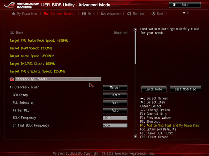Viewport: 209px width, 156px height.
Task: Select the BCLK Frequency label
Action: coord(24,118)
